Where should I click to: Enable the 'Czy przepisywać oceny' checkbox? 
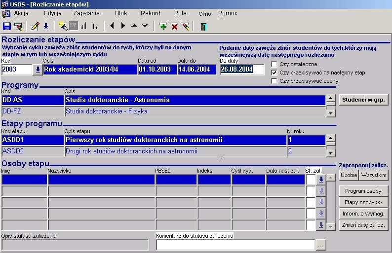[274, 81]
